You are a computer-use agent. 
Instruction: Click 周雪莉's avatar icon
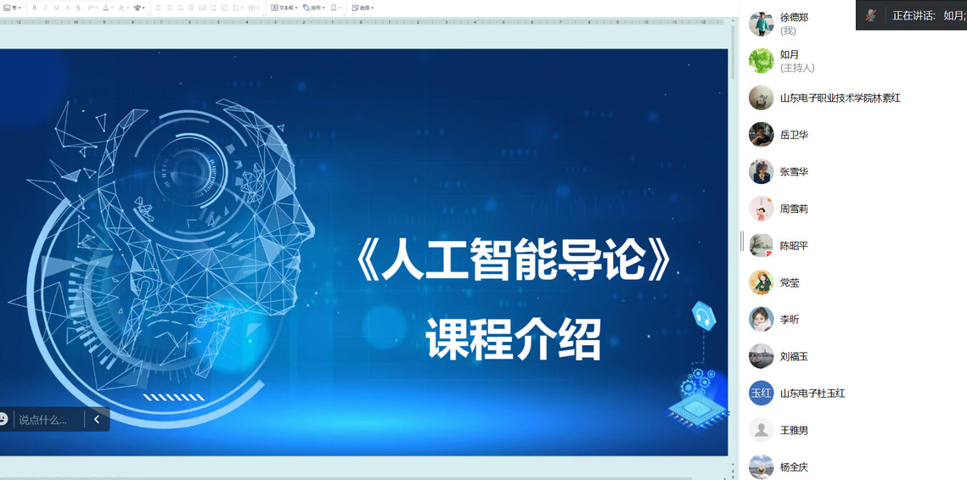(x=761, y=209)
